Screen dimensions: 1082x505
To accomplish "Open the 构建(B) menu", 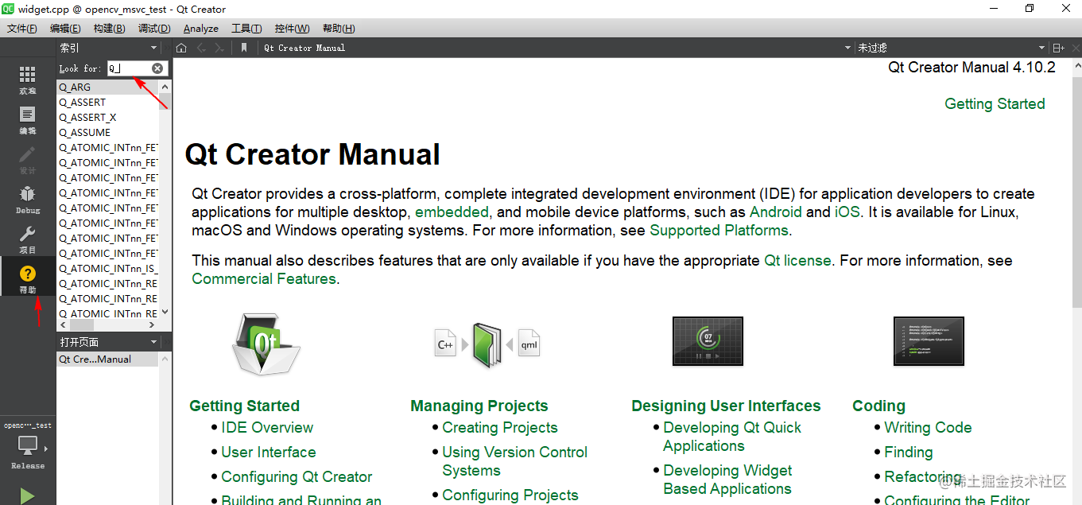I will point(109,28).
